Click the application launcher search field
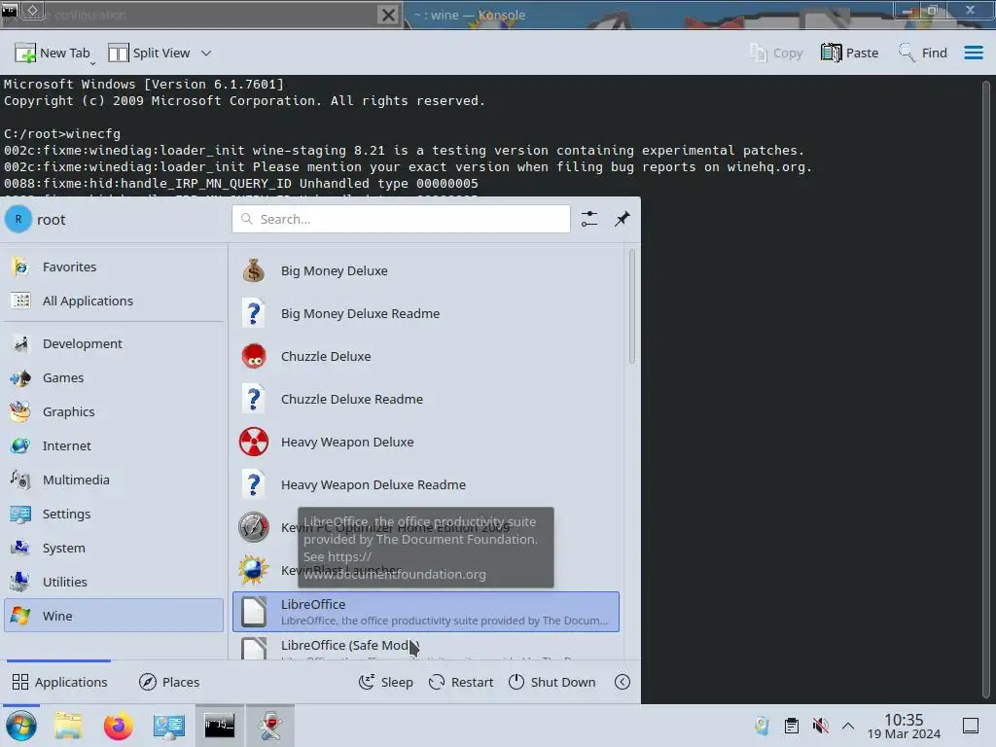Screen dimensions: 996x747 pyautogui.click(x=401, y=219)
